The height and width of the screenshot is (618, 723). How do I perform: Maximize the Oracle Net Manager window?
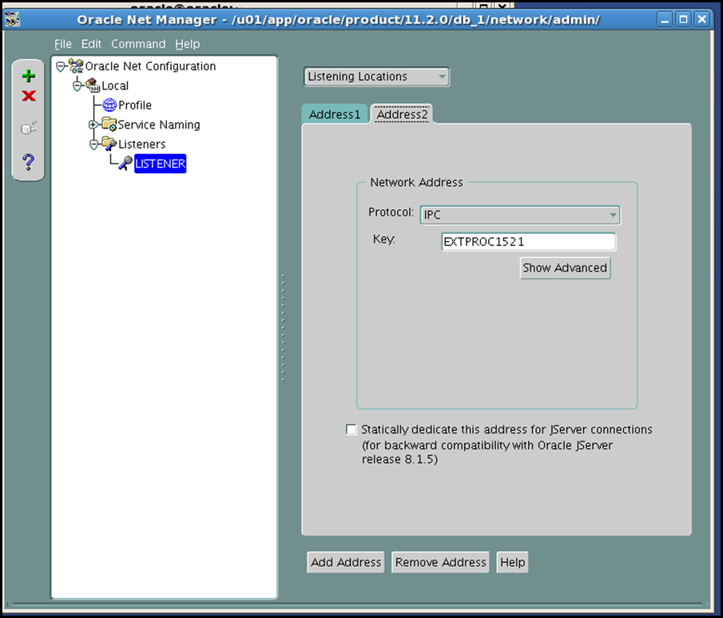tap(683, 19)
